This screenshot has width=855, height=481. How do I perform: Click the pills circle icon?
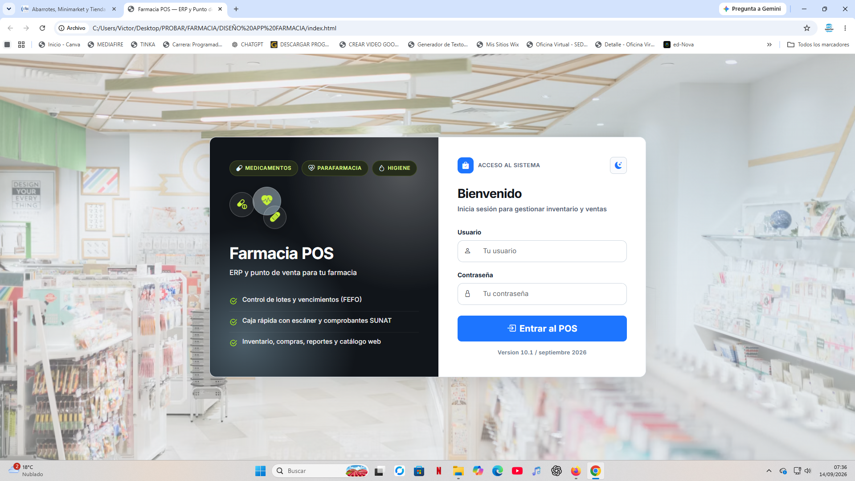click(x=241, y=205)
